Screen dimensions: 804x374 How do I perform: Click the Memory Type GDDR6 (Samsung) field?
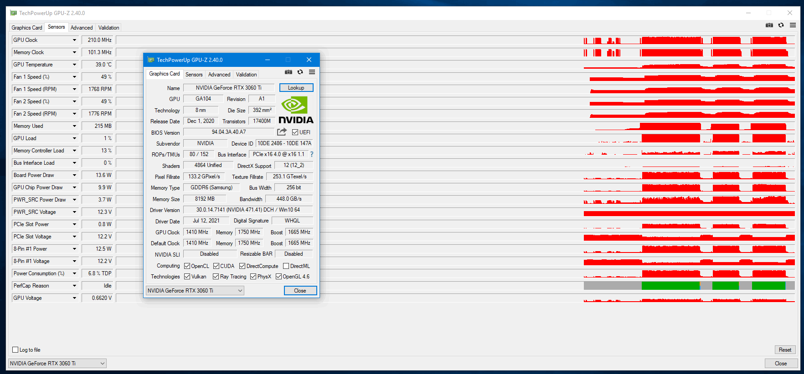tap(211, 187)
